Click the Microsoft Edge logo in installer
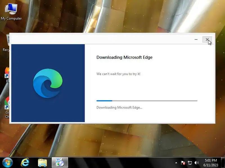The width and height of the screenshot is (225, 168). tap(48, 83)
